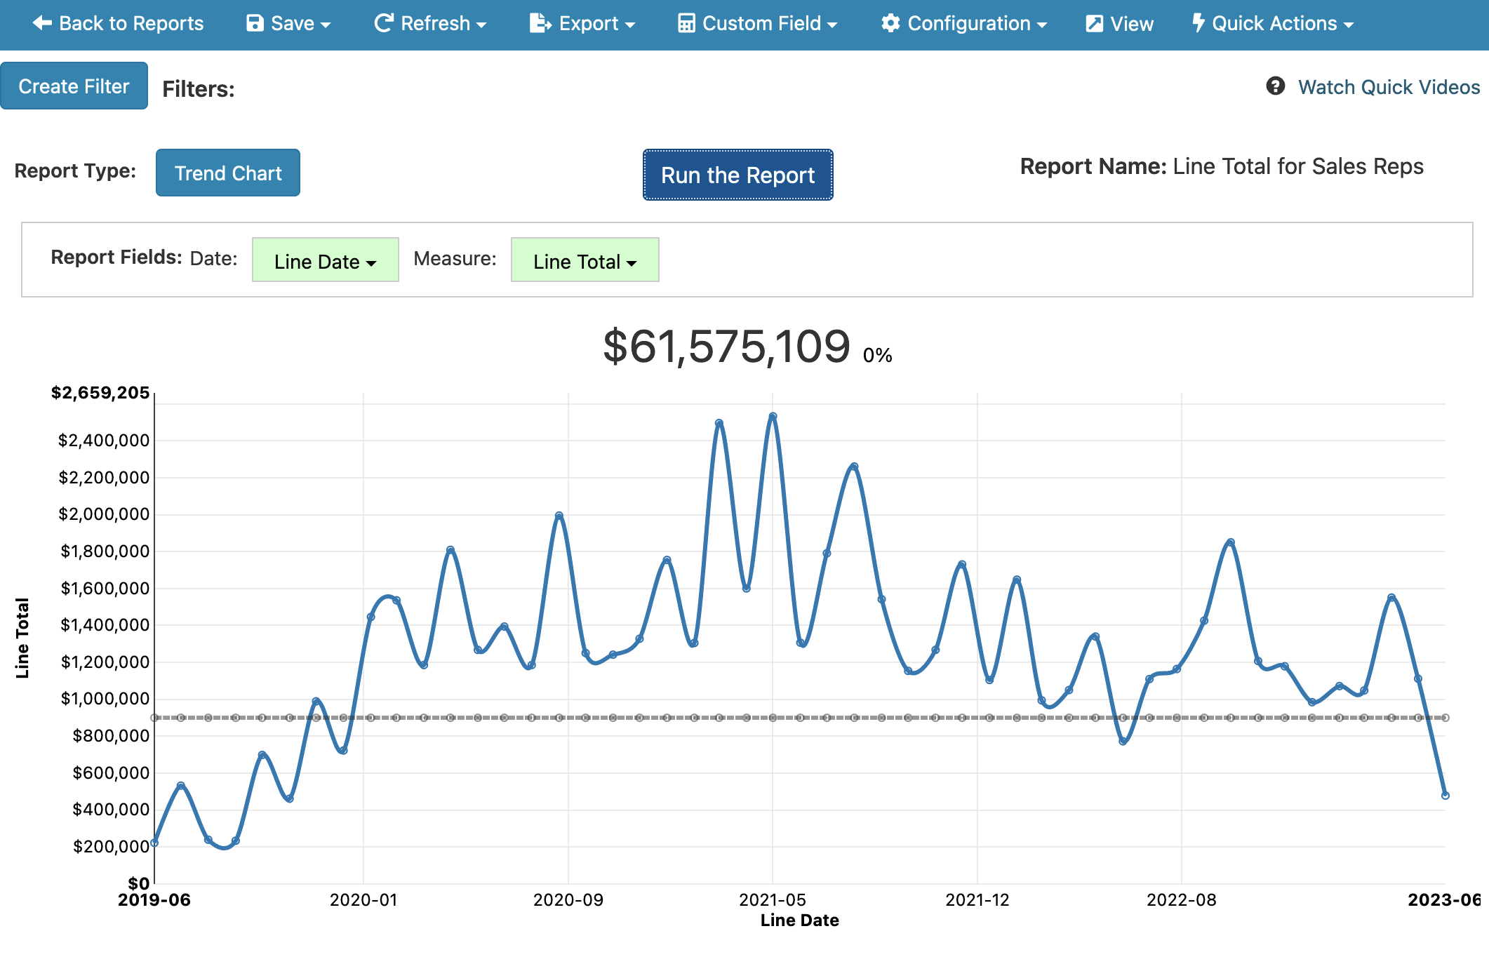
Task: Click the Save floppy disk icon
Action: click(255, 23)
